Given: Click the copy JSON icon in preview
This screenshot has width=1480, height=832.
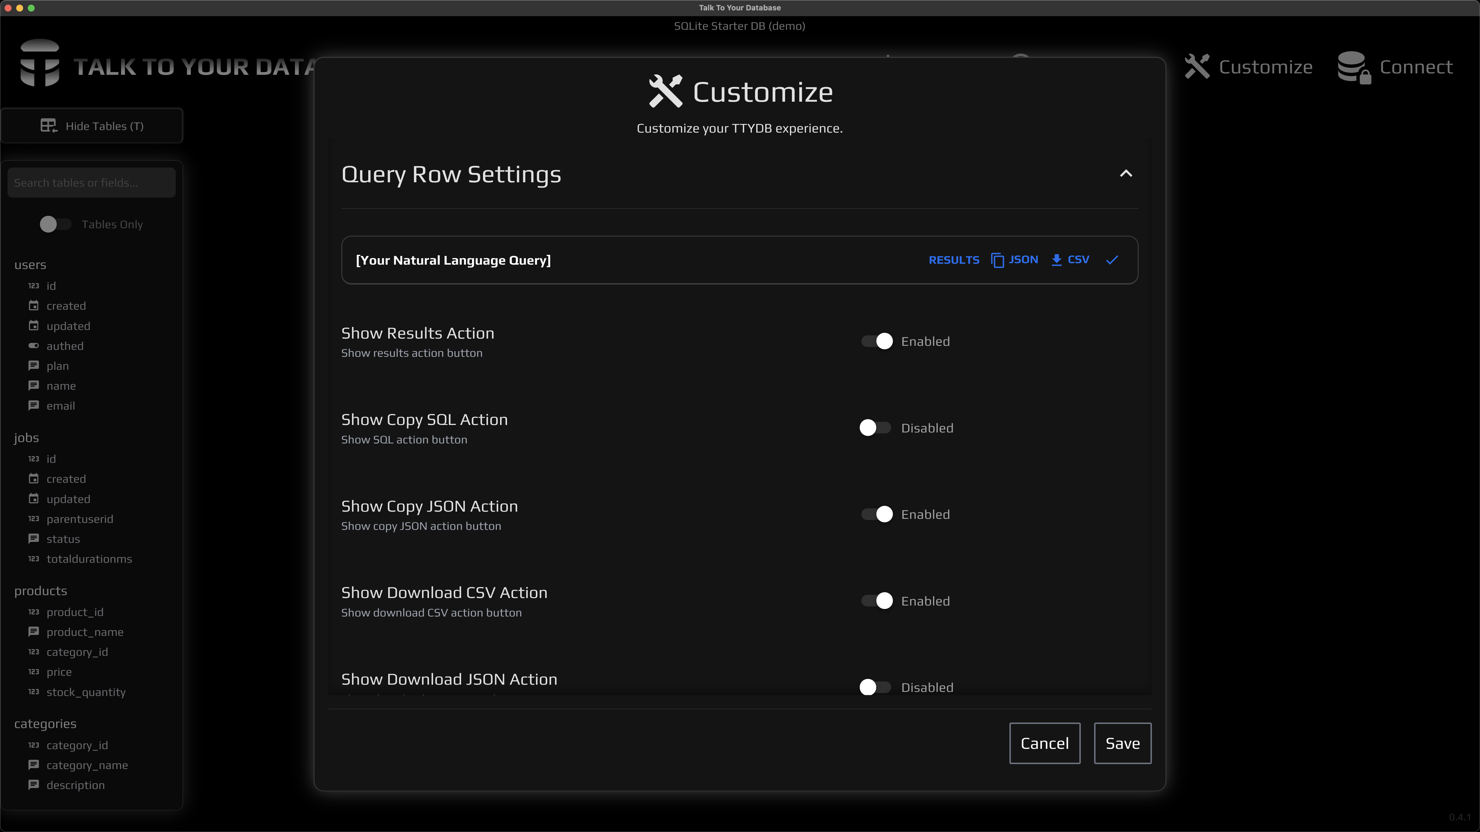Looking at the screenshot, I should (x=997, y=260).
